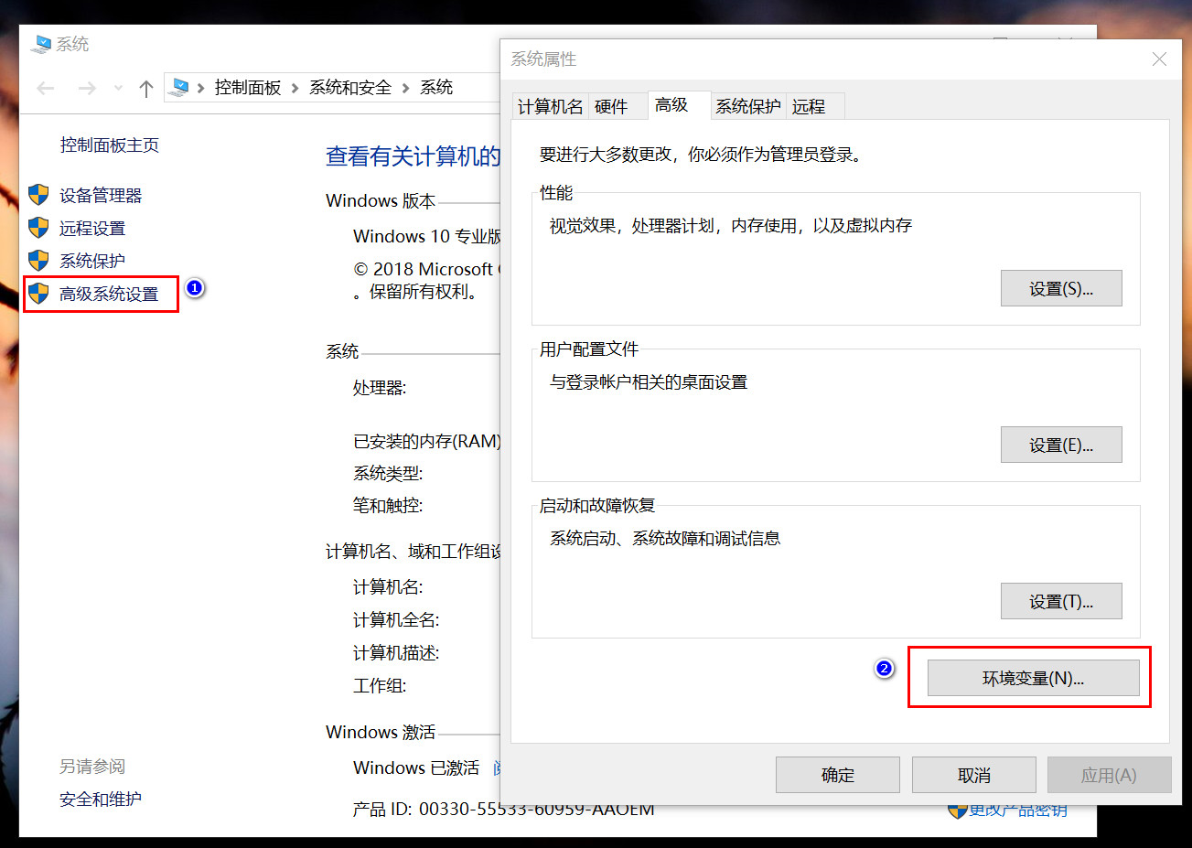Go back with the left arrow

point(46,88)
